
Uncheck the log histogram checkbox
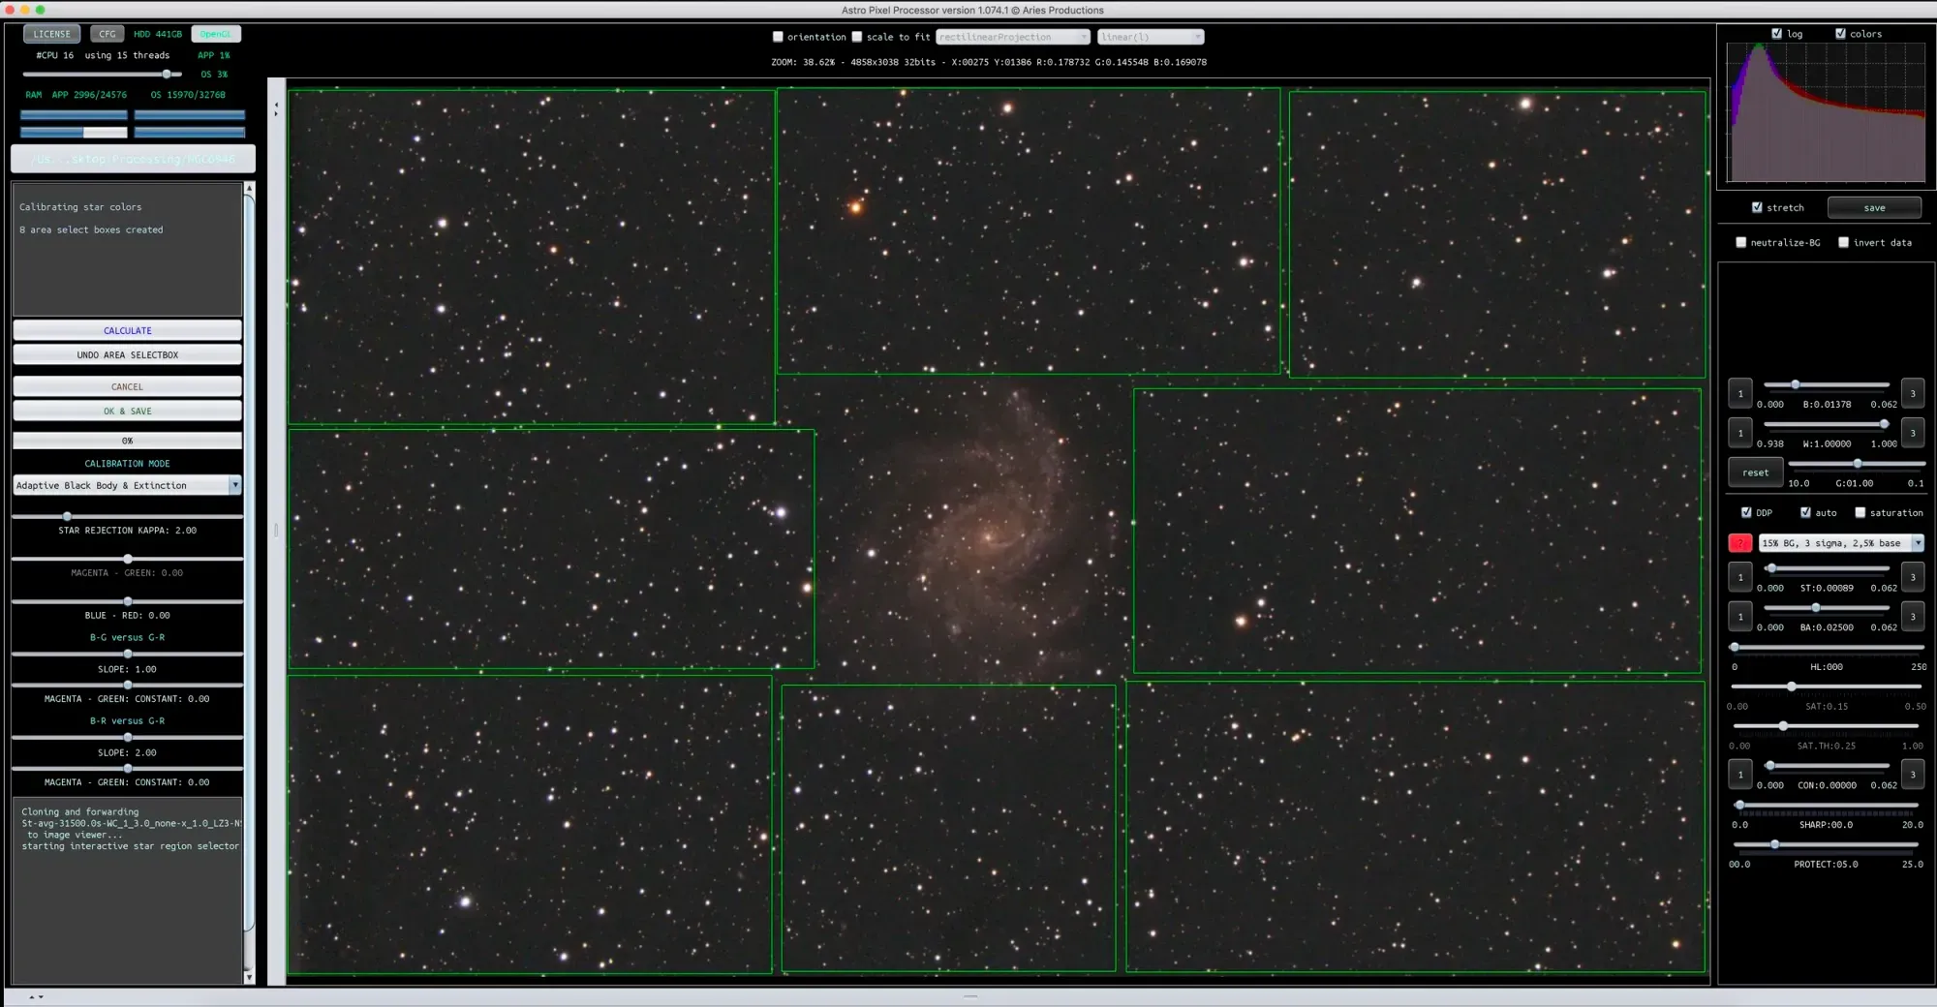point(1776,34)
